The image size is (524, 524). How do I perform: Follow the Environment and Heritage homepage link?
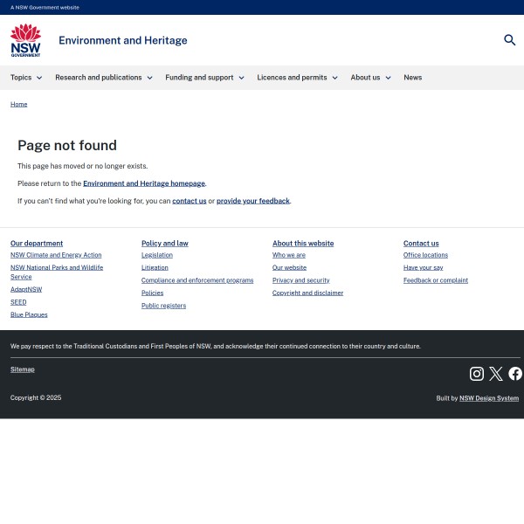coord(144,183)
